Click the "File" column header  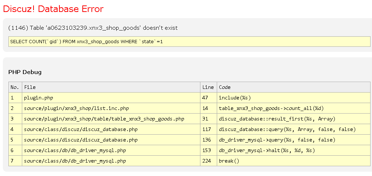[30, 87]
